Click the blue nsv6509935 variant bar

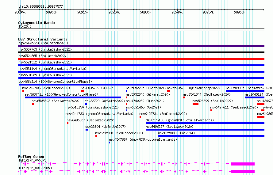pos(245,91)
